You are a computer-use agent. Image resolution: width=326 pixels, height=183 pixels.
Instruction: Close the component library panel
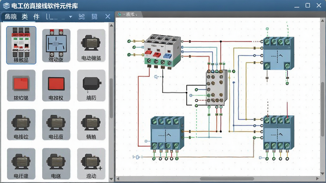tap(108, 17)
